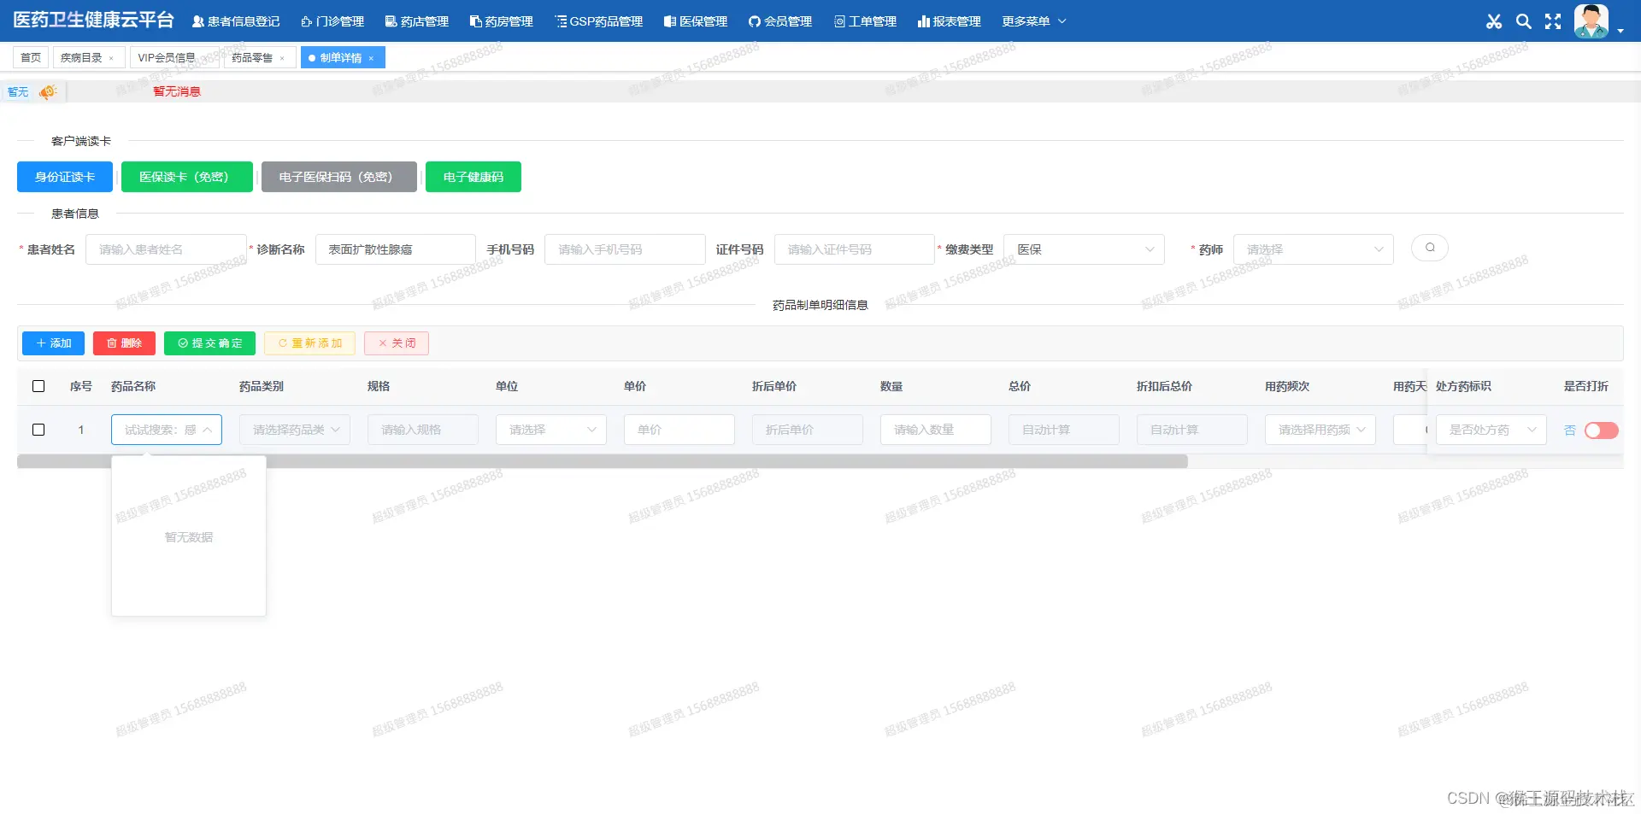Screen dimensions: 1641x814
Task: Click the green 提交确定 button
Action: click(209, 343)
